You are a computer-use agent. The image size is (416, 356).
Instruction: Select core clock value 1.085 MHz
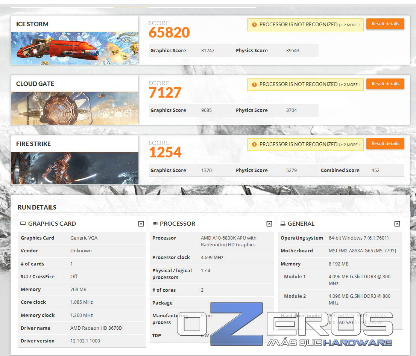[82, 302]
